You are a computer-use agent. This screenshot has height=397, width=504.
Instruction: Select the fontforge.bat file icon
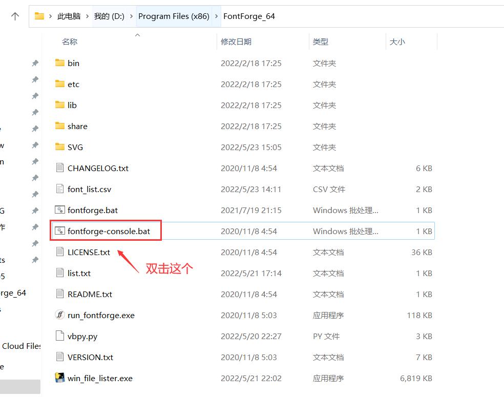[60, 210]
